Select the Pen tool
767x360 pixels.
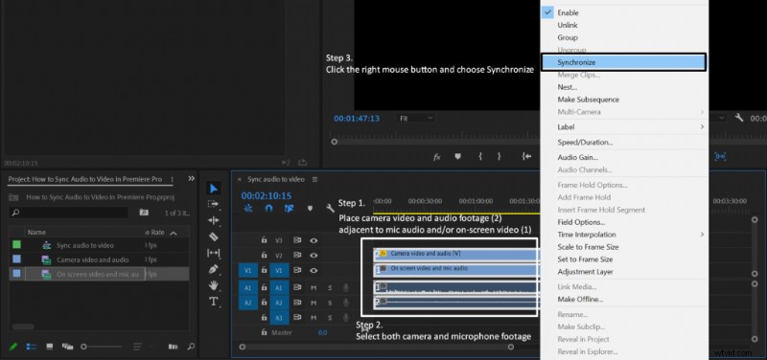(213, 269)
